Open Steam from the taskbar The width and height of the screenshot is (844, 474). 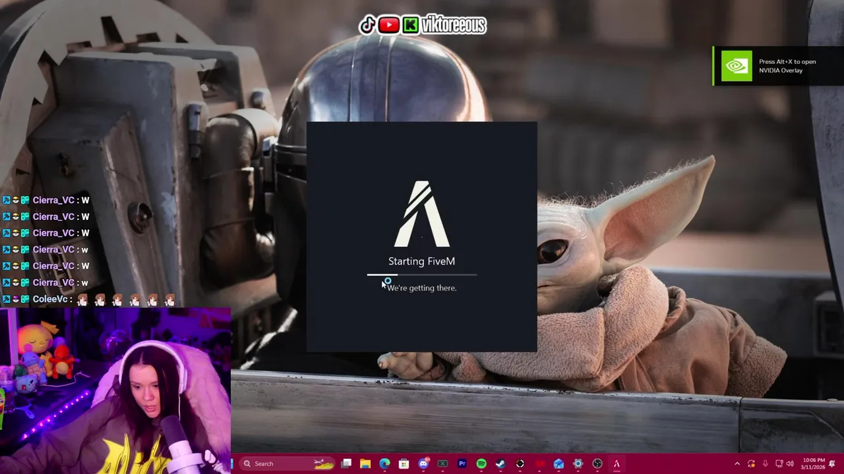coord(500,463)
